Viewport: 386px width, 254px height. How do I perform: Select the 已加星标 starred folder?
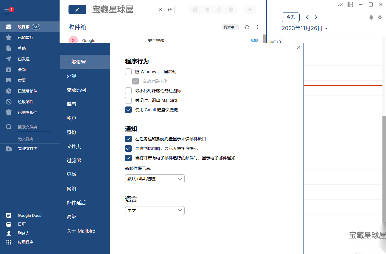[30, 37]
